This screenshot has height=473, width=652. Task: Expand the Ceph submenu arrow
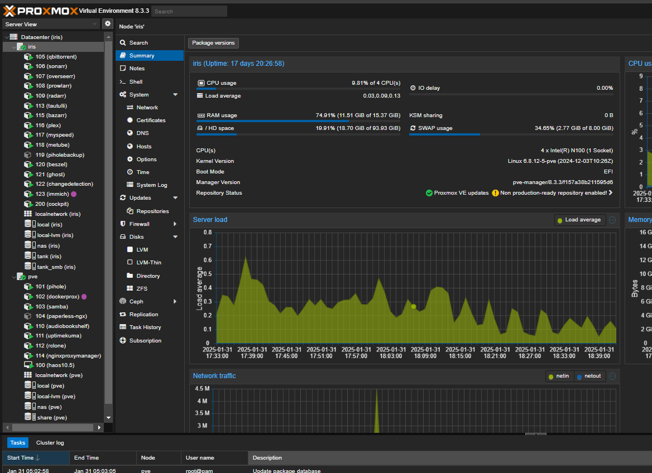175,301
